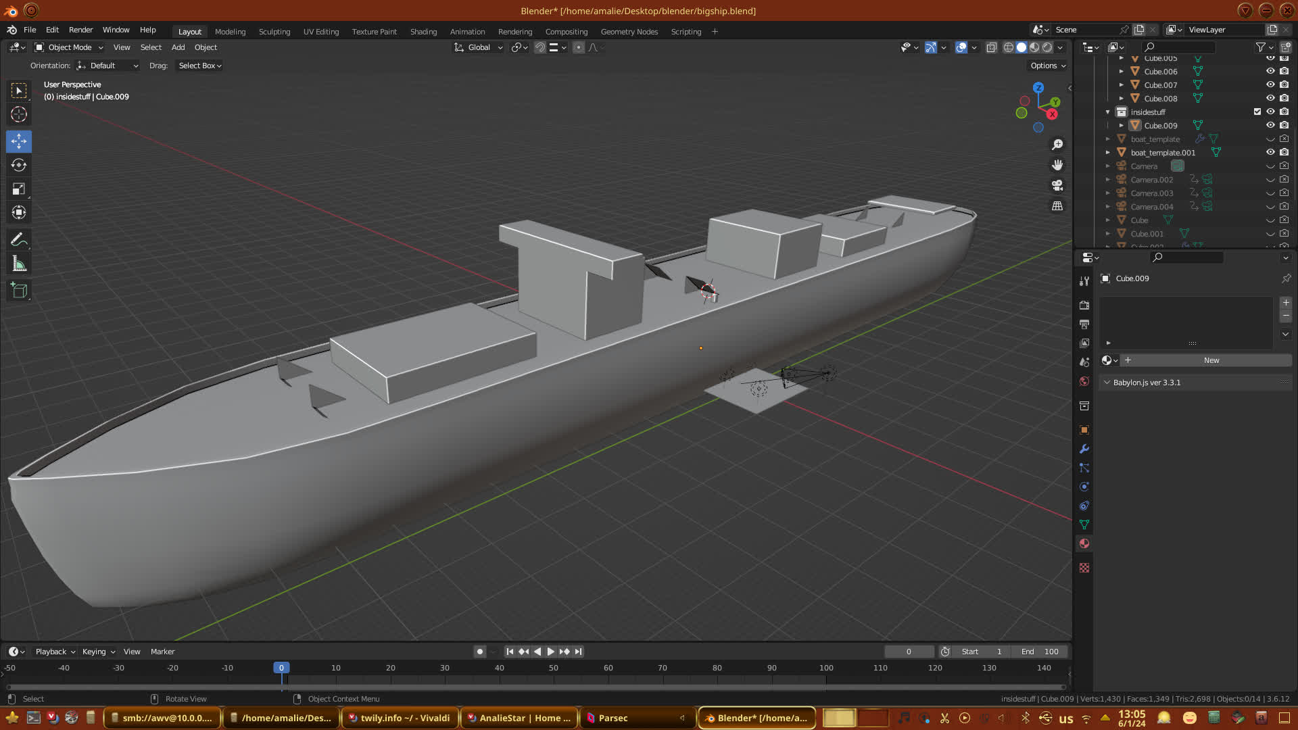Open the Object Mode dropdown

[x=69, y=47]
